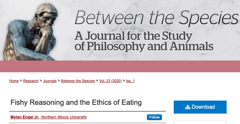Select the article title Fishy Reasoning heading
Screen dimensions: 240x124
point(76,102)
